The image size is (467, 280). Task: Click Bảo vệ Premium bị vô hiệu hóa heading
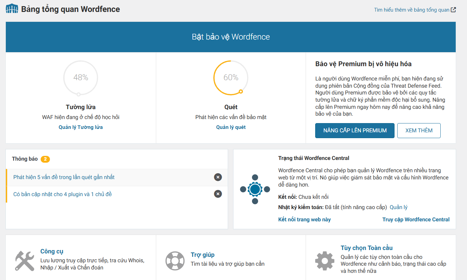(x=363, y=64)
